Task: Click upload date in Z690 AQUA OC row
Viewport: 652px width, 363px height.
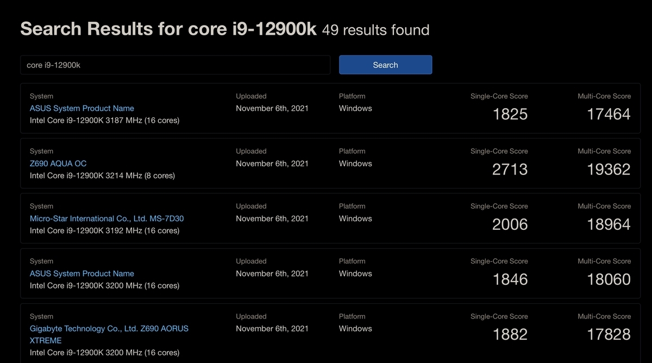Action: [x=272, y=164]
